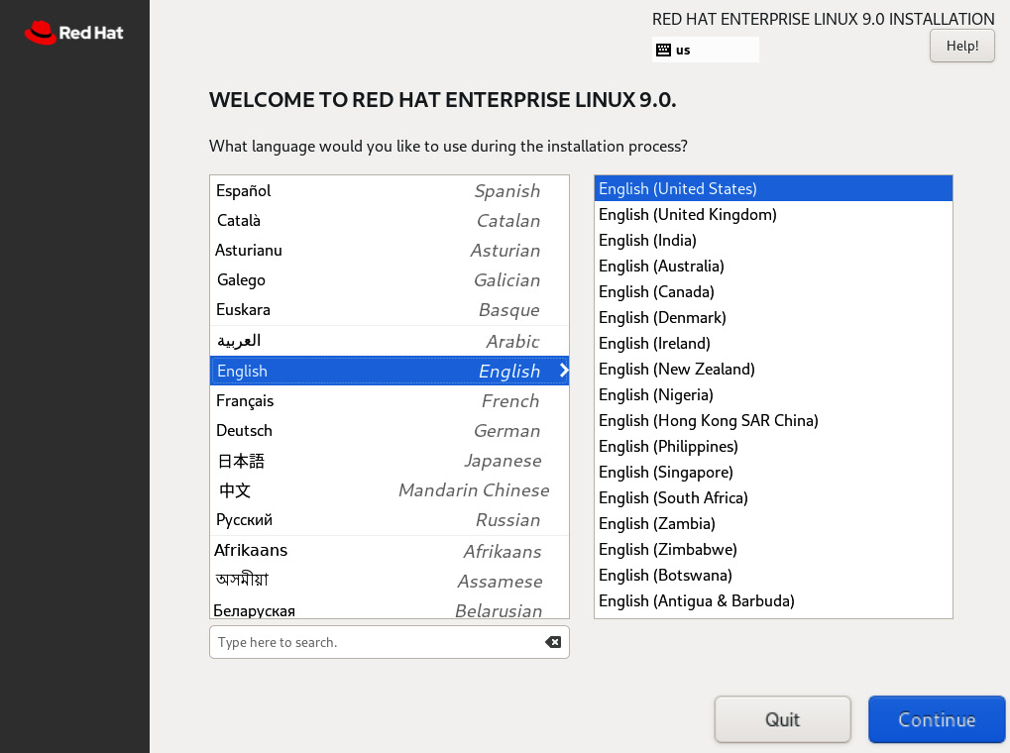Select English (Singapore) locale
The width and height of the screenshot is (1010, 753).
(x=773, y=472)
